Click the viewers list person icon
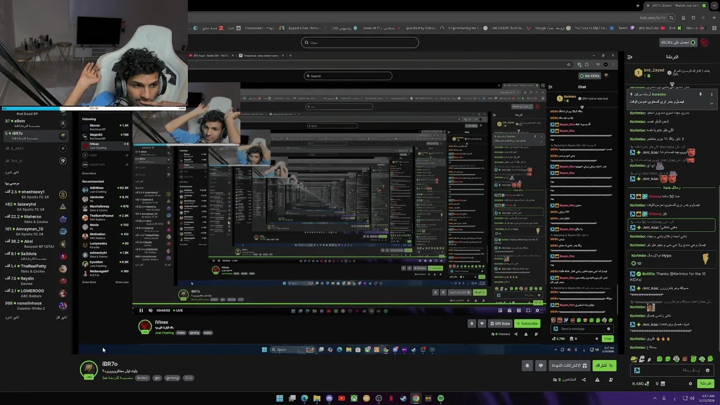Image resolution: width=720 pixels, height=405 pixels. [611, 380]
